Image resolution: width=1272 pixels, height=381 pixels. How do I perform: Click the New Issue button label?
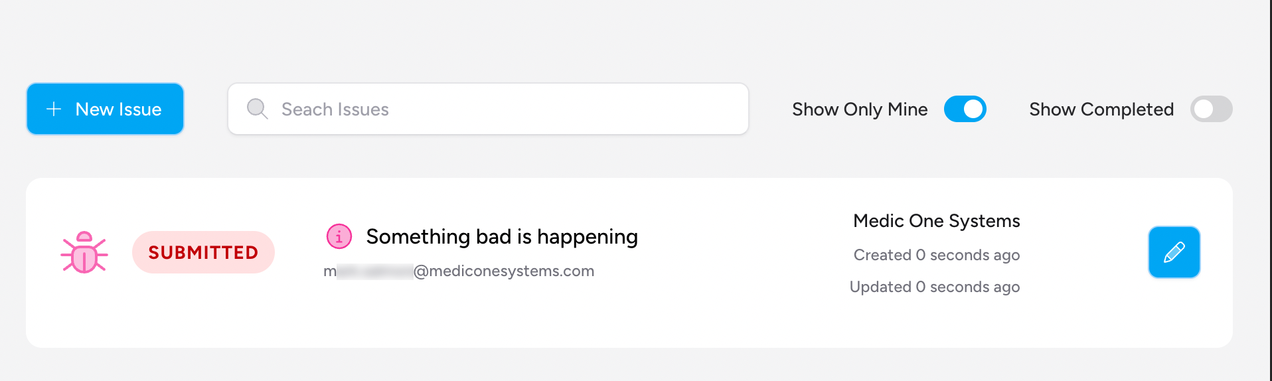[119, 109]
